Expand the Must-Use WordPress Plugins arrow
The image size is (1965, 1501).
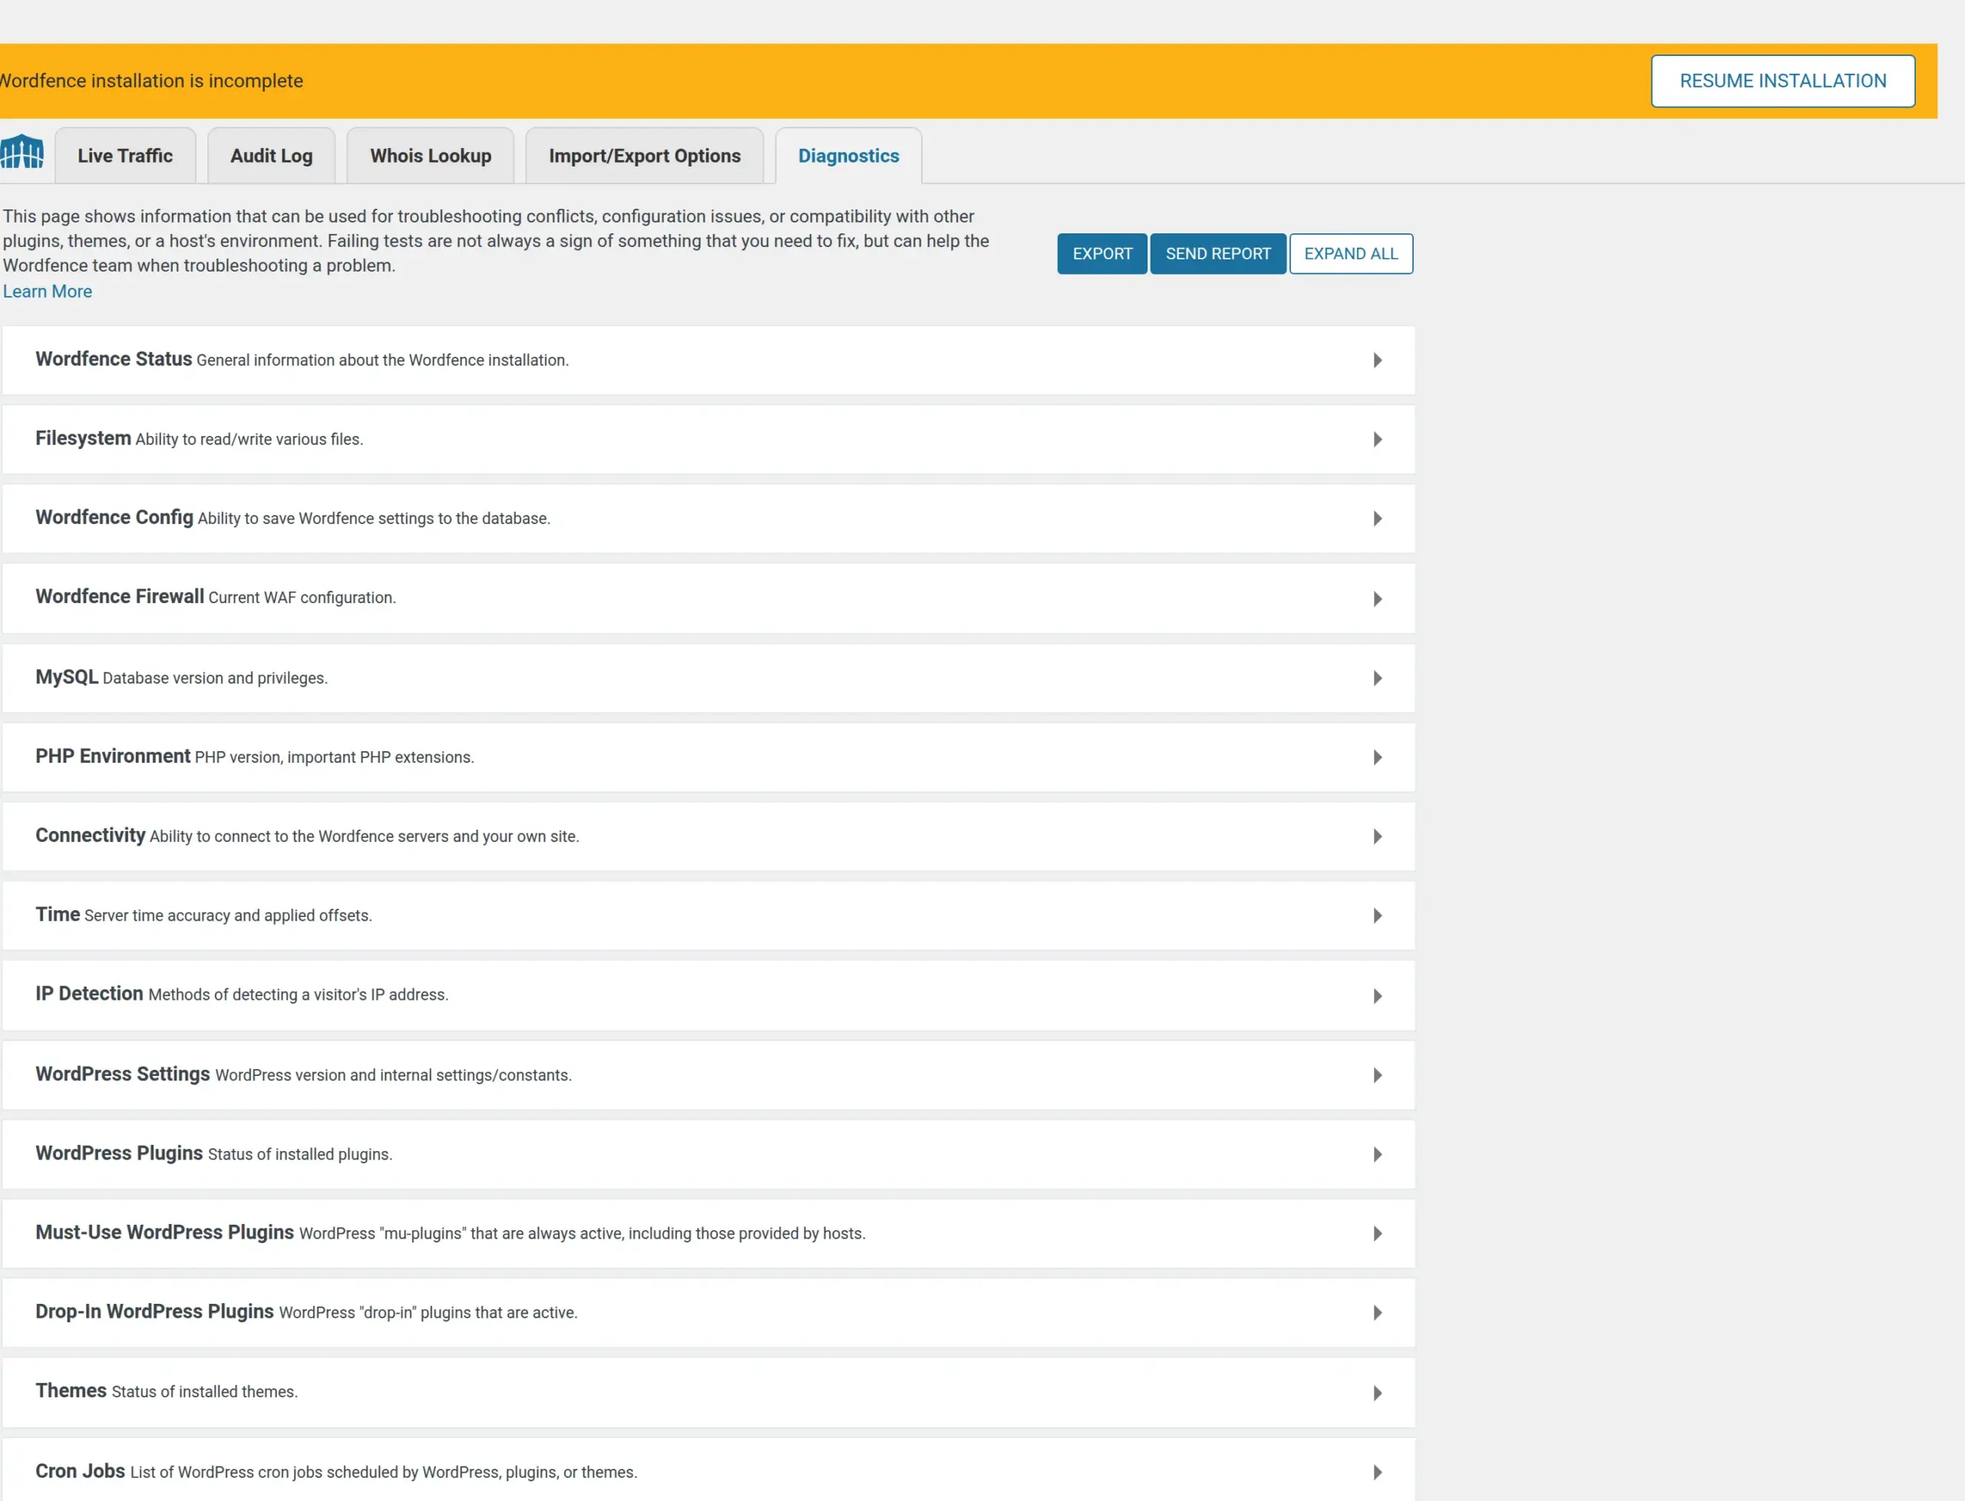coord(1377,1234)
